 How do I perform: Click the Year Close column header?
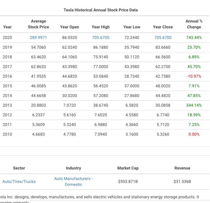point(163,27)
